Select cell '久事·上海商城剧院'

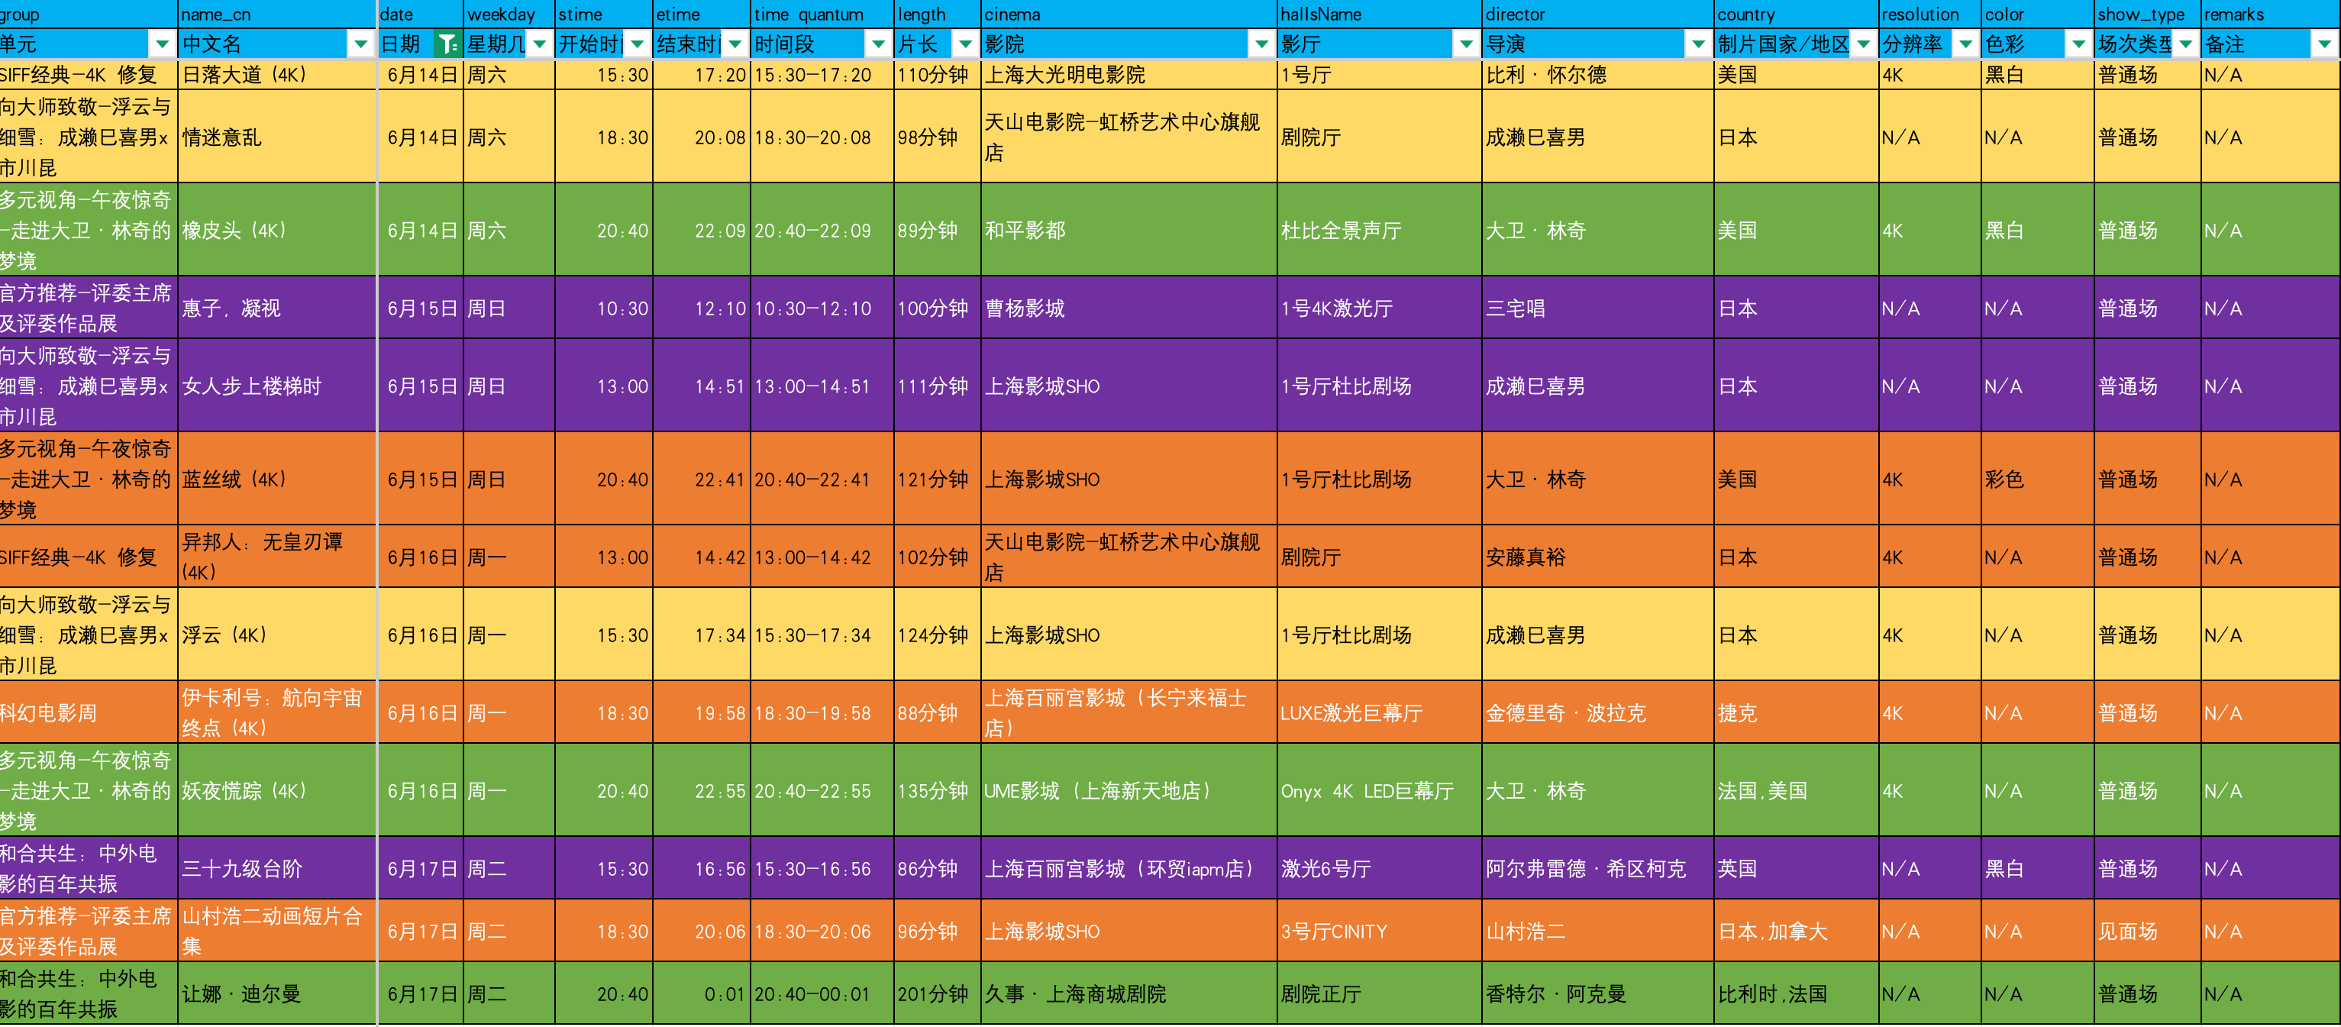pyautogui.click(x=1129, y=993)
